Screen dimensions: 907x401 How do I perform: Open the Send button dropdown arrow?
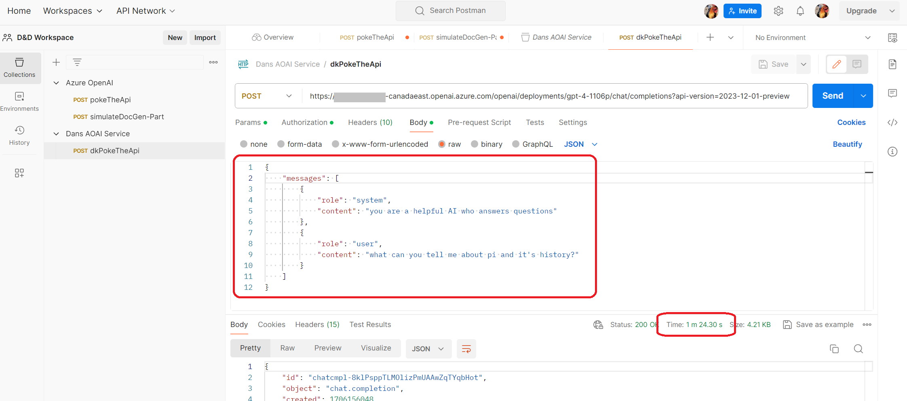(x=863, y=96)
